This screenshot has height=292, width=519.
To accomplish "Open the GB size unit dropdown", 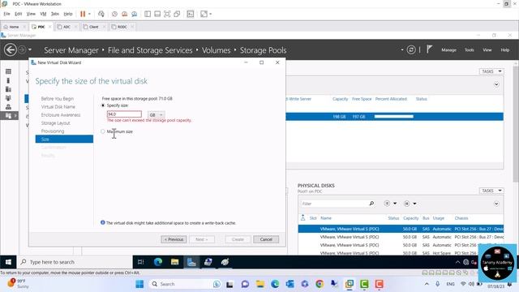I will click(156, 115).
